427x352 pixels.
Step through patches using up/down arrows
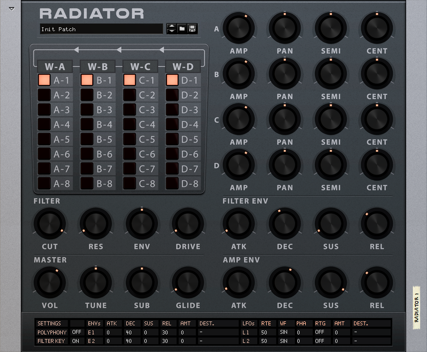pos(172,29)
